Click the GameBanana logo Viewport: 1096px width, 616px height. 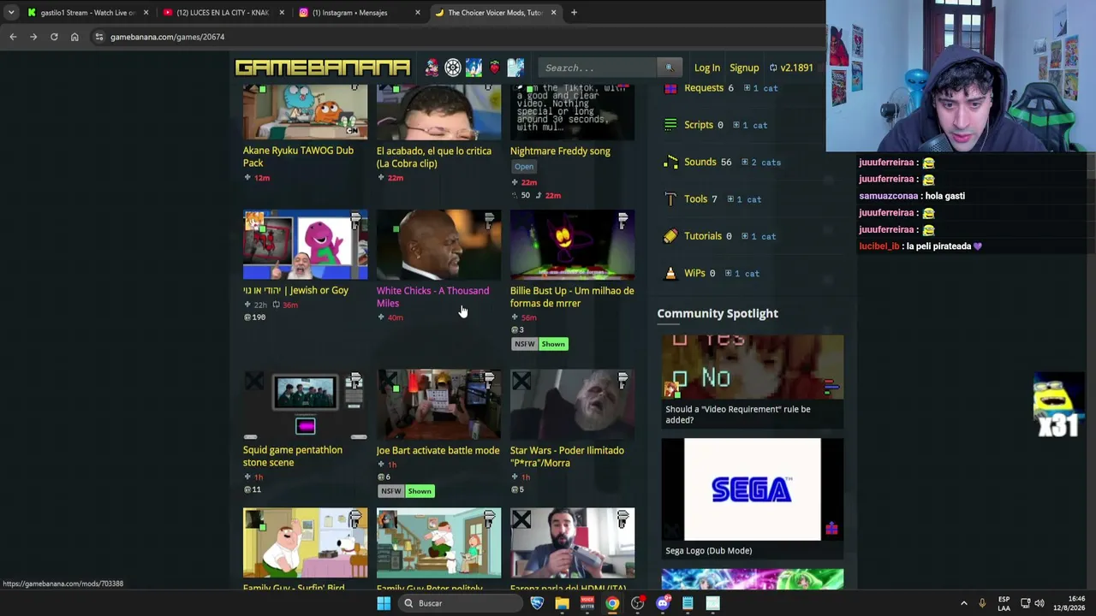323,68
